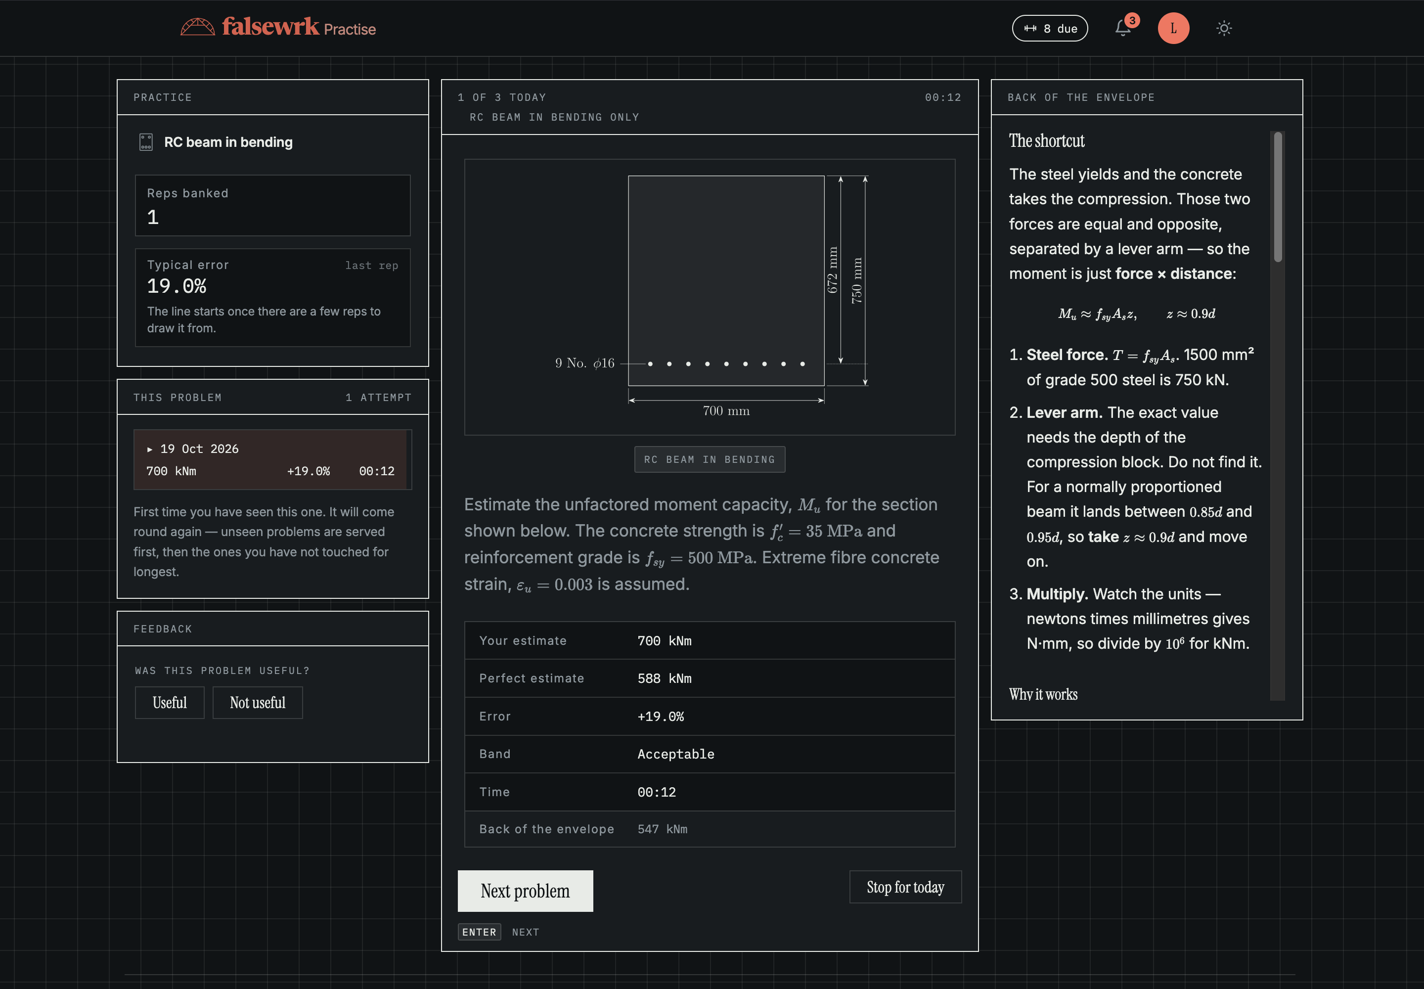Open the notifications bell

point(1123,29)
